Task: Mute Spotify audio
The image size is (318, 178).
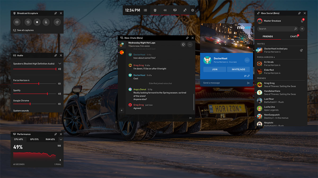Action: coord(60,94)
